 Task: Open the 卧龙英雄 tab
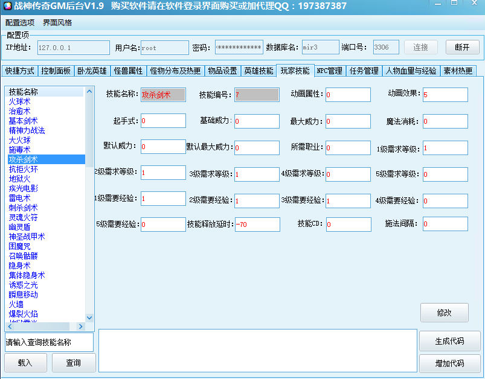[x=92, y=71]
